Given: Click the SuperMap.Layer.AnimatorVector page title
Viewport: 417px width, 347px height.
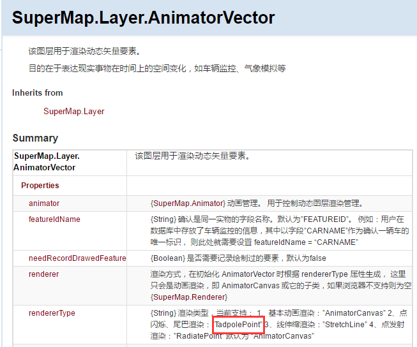Looking at the screenshot, I should click(143, 17).
